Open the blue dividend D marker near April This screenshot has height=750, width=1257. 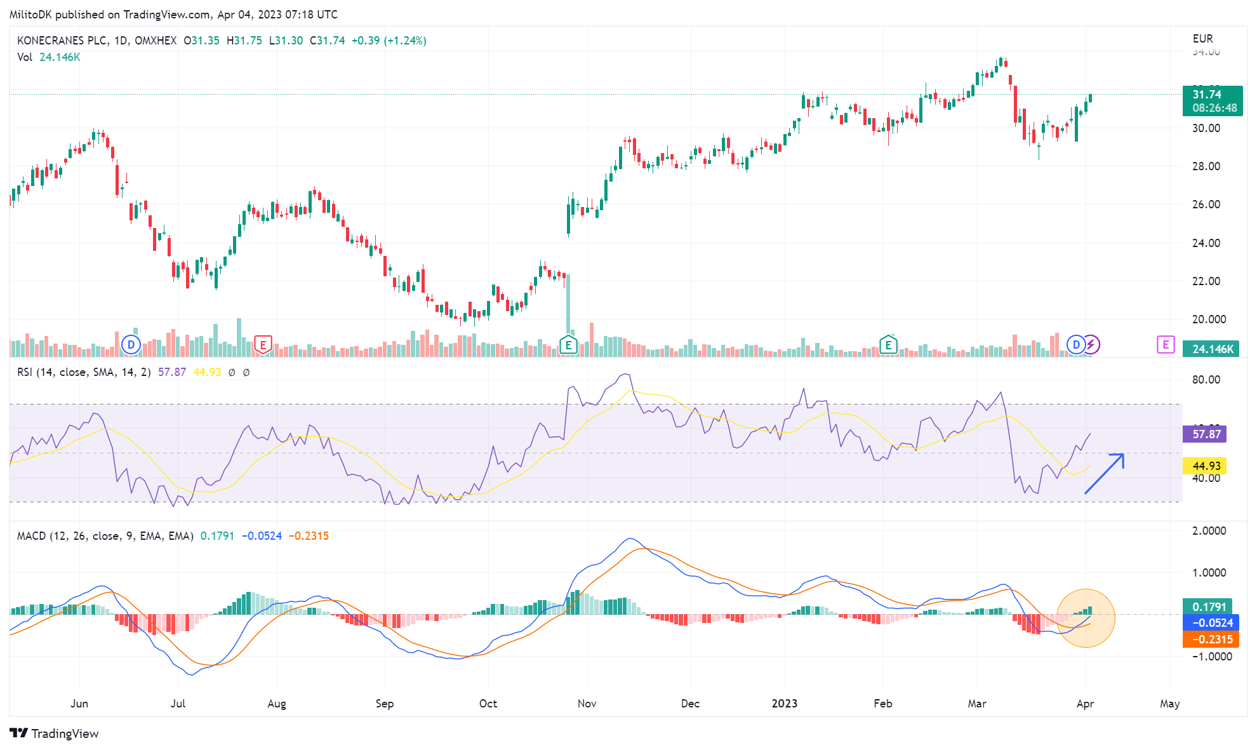click(x=1076, y=345)
